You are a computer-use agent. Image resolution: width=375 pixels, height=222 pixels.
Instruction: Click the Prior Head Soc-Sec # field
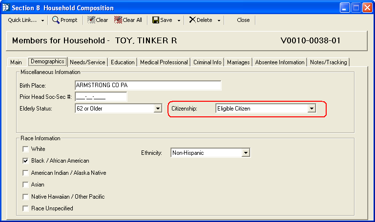click(x=101, y=97)
